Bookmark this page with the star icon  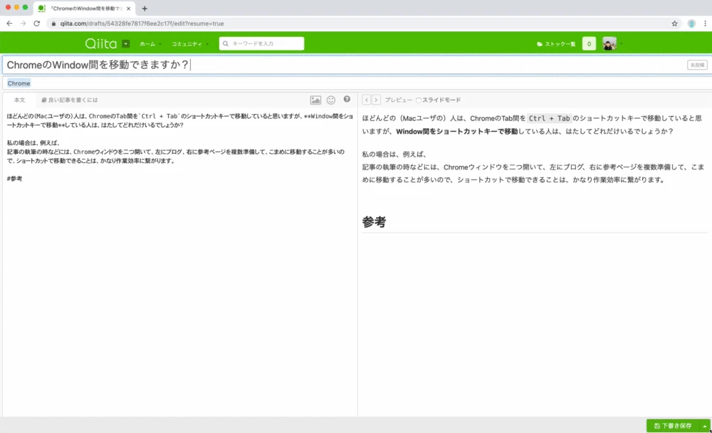coord(675,24)
